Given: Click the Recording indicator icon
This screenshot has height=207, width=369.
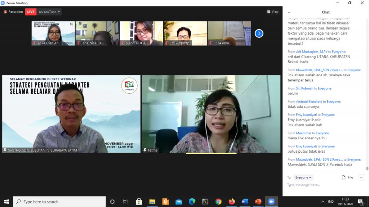Looking at the screenshot, I should point(5,12).
